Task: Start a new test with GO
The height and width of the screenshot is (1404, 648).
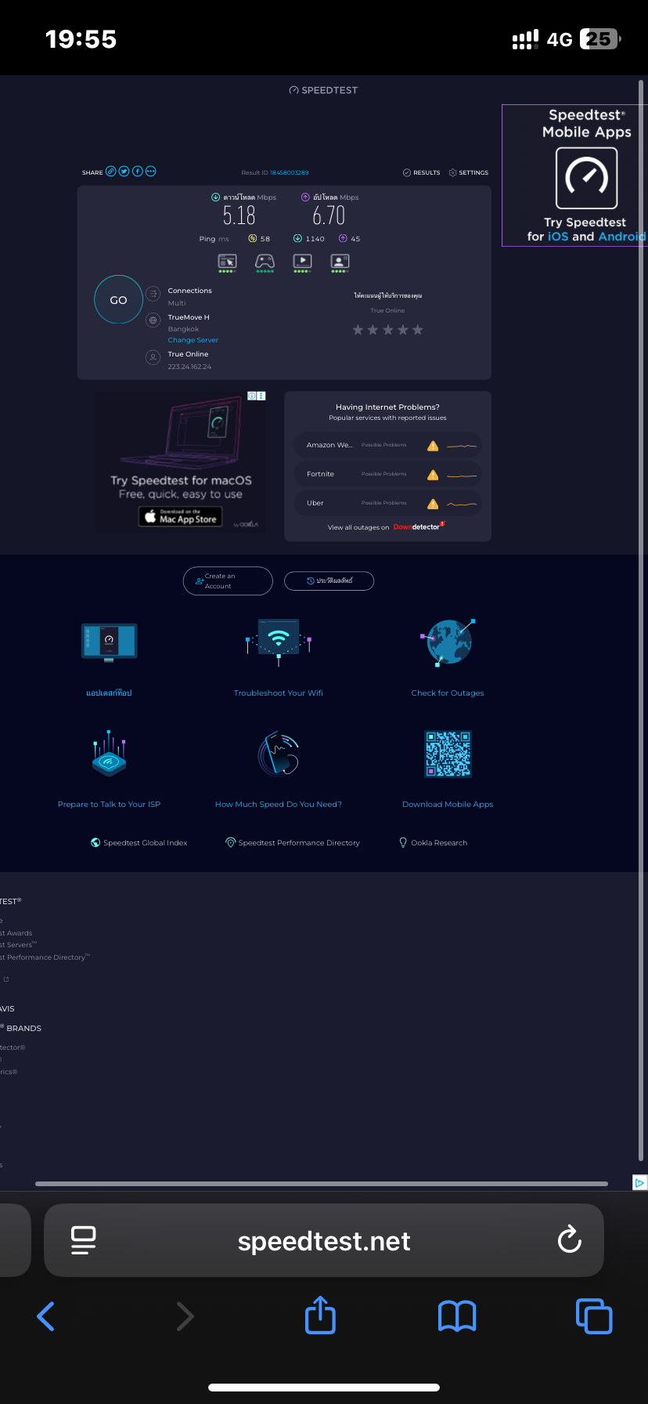Action: [x=118, y=299]
